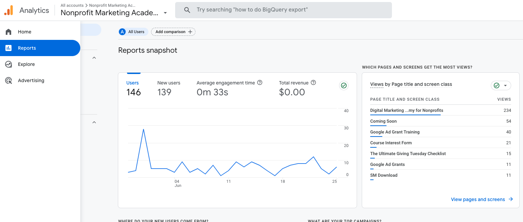Open the property selector dropdown arrow
The width and height of the screenshot is (523, 222).
[x=165, y=13]
